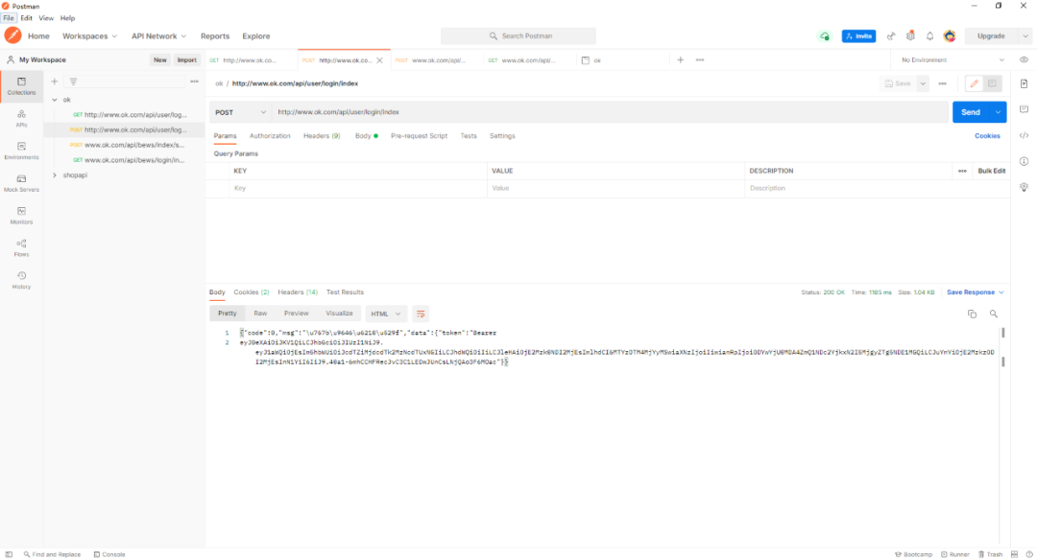
Task: Switch to the Pre-request Script tab
Action: (420, 136)
